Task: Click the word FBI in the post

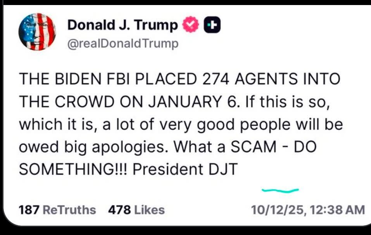Action: coord(118,79)
